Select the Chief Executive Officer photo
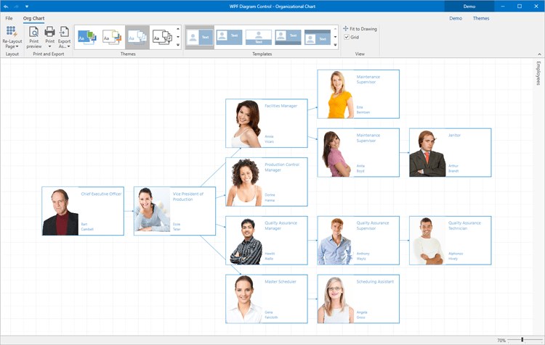The image size is (545, 345). tap(60, 212)
